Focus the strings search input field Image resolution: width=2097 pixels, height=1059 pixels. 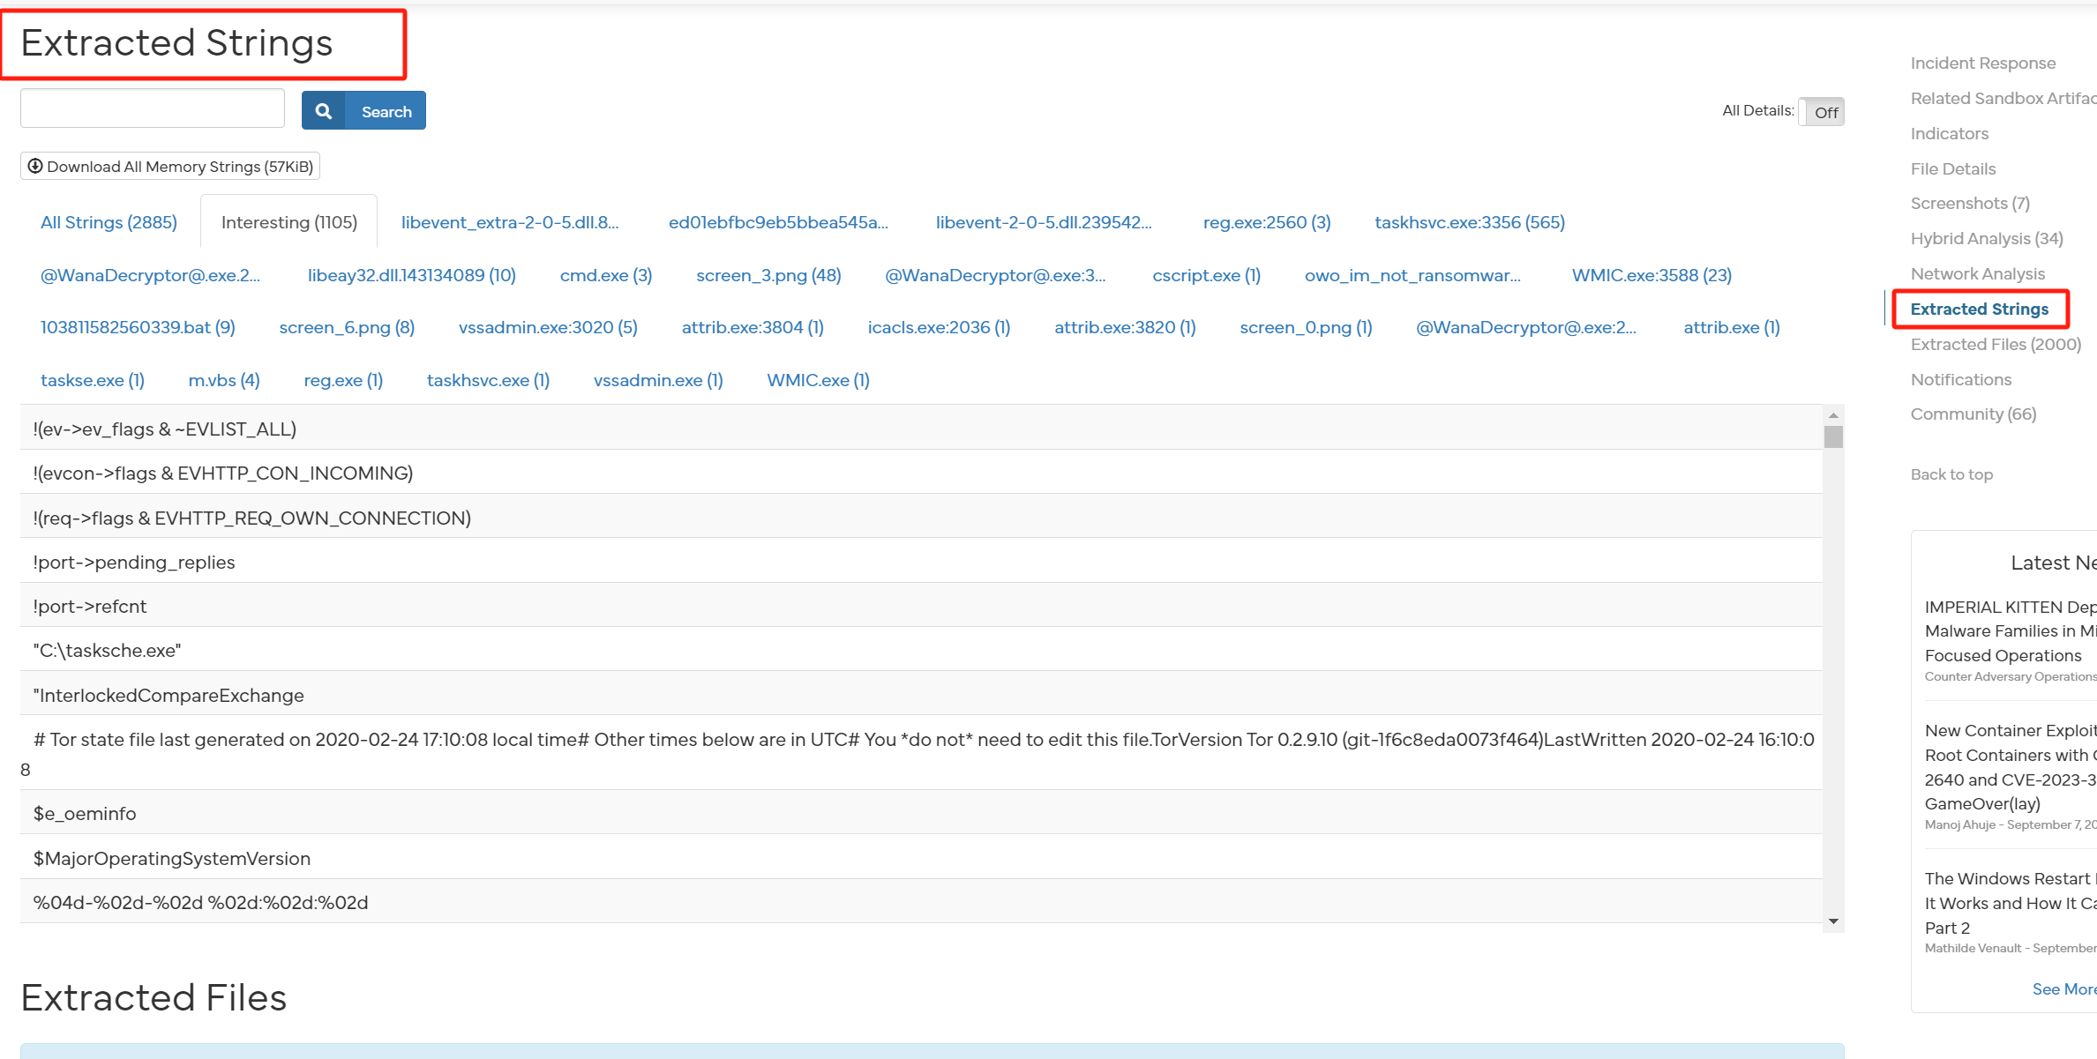[153, 108]
